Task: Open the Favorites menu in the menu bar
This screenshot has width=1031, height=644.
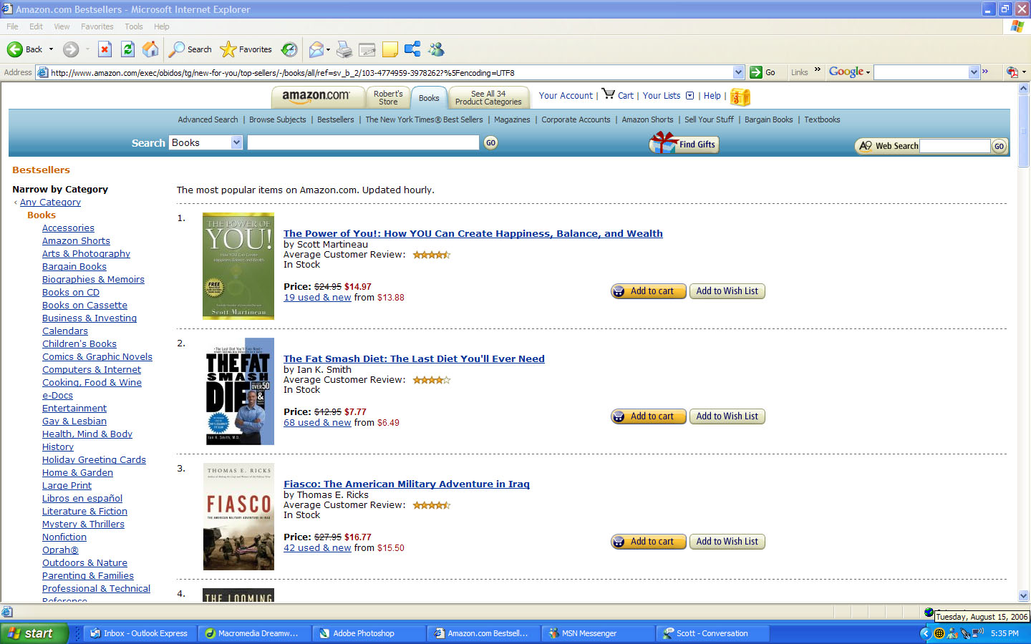Action: pos(97,26)
